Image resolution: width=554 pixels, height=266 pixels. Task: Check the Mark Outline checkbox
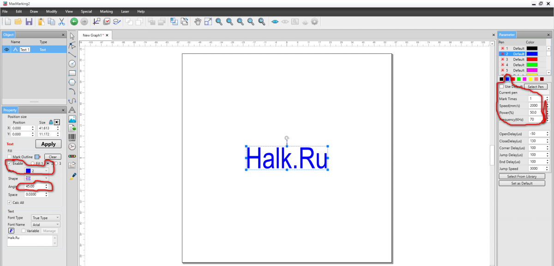[x=10, y=157]
